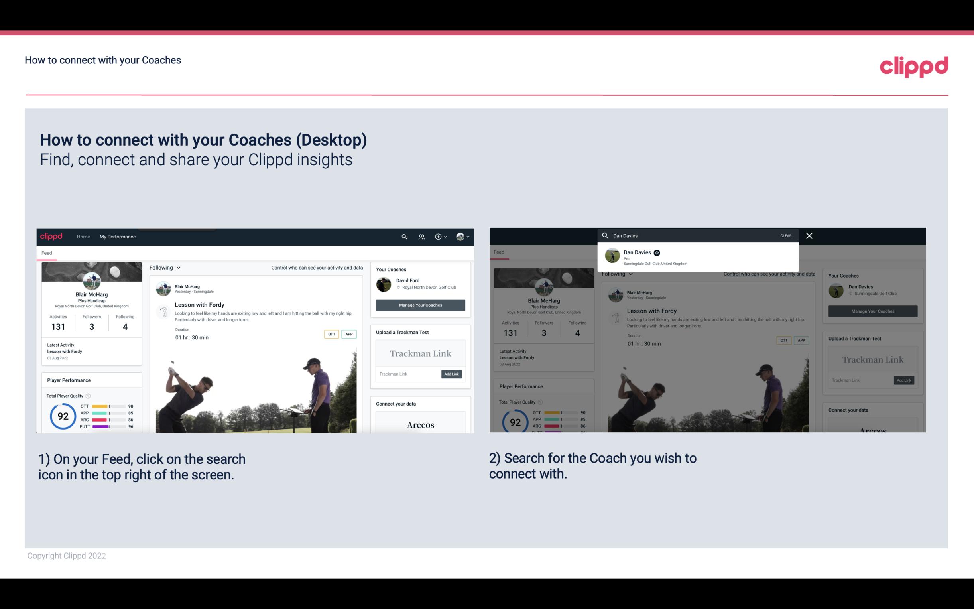The image size is (974, 609).
Task: Click Add Link button for Trackman
Action: click(452, 372)
